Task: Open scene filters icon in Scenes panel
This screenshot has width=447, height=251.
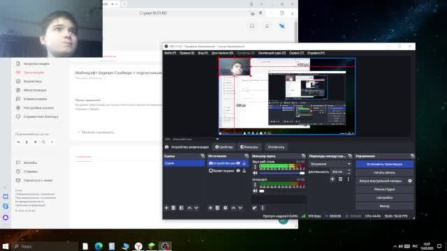Action: pos(182,208)
